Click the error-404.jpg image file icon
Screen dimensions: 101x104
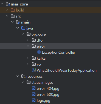pos(34,88)
